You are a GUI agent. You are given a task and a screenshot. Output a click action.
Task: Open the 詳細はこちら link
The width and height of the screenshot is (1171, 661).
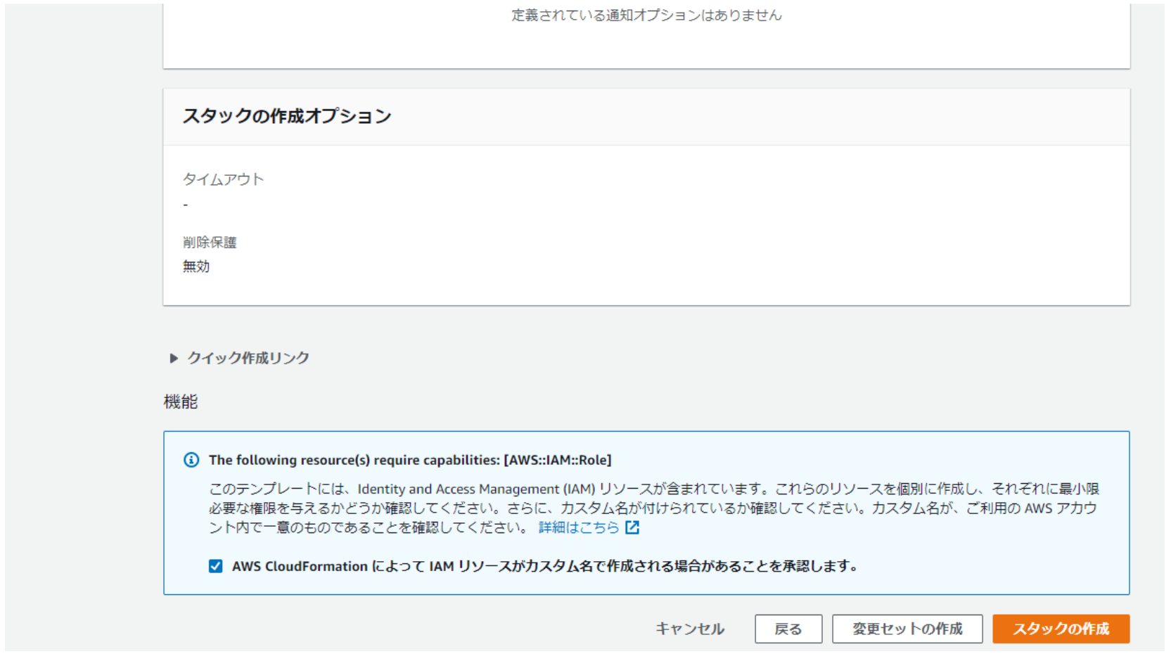pyautogui.click(x=579, y=527)
